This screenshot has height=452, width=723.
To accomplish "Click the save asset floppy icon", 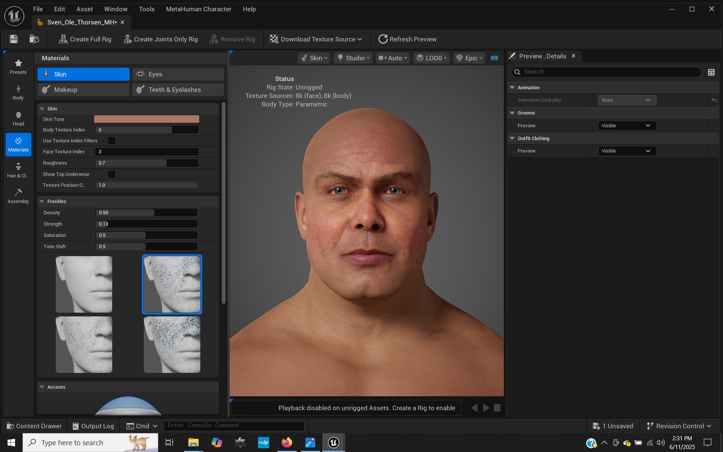I will pos(14,39).
